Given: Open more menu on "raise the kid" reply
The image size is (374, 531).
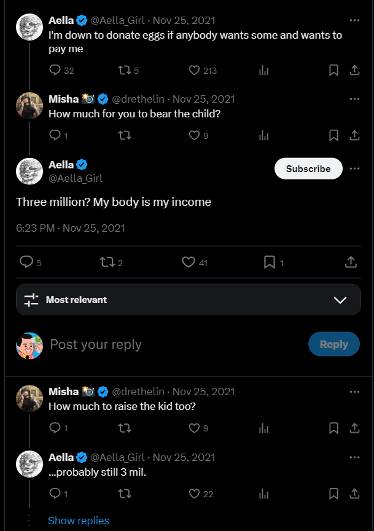Looking at the screenshot, I should pyautogui.click(x=354, y=391).
